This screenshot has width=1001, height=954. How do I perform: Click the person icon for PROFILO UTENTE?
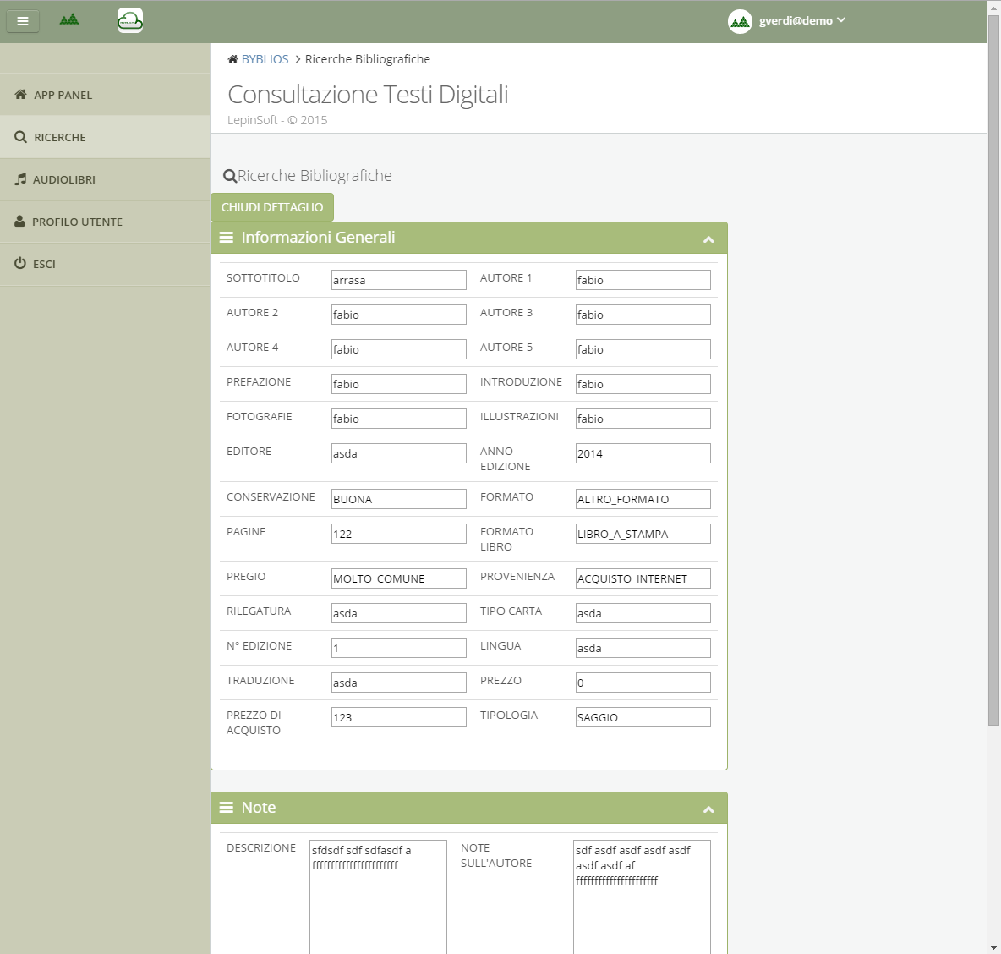click(x=19, y=221)
